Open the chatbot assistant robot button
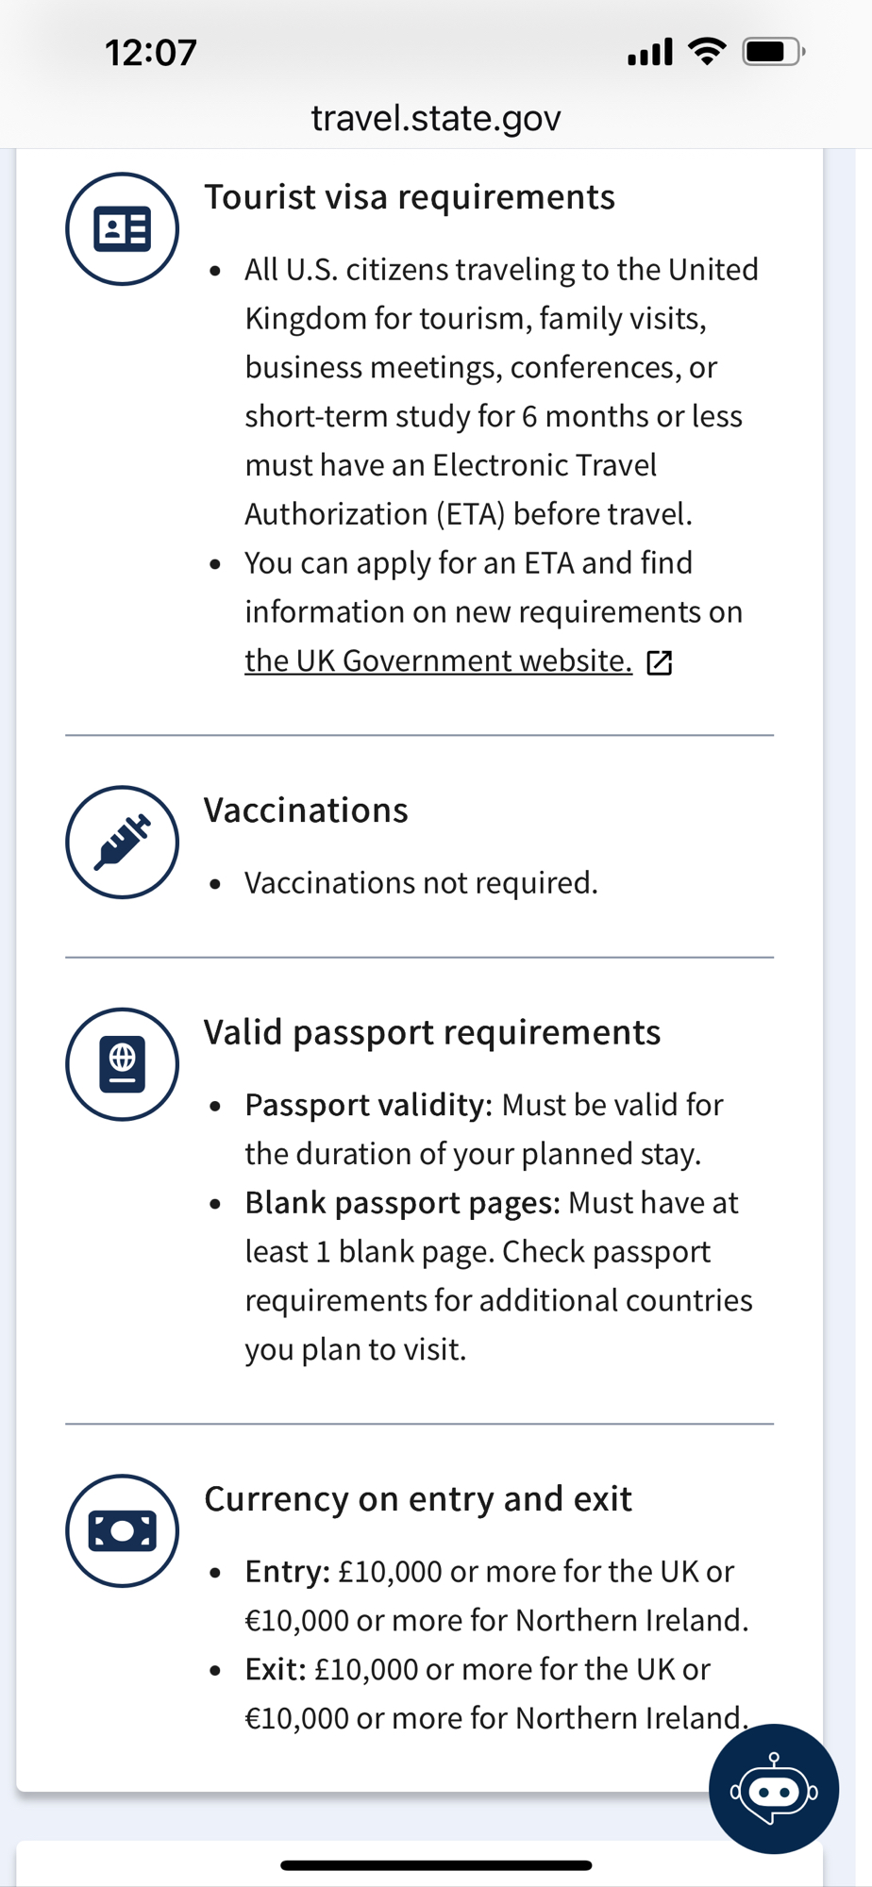Image resolution: width=872 pixels, height=1887 pixels. tap(773, 1788)
